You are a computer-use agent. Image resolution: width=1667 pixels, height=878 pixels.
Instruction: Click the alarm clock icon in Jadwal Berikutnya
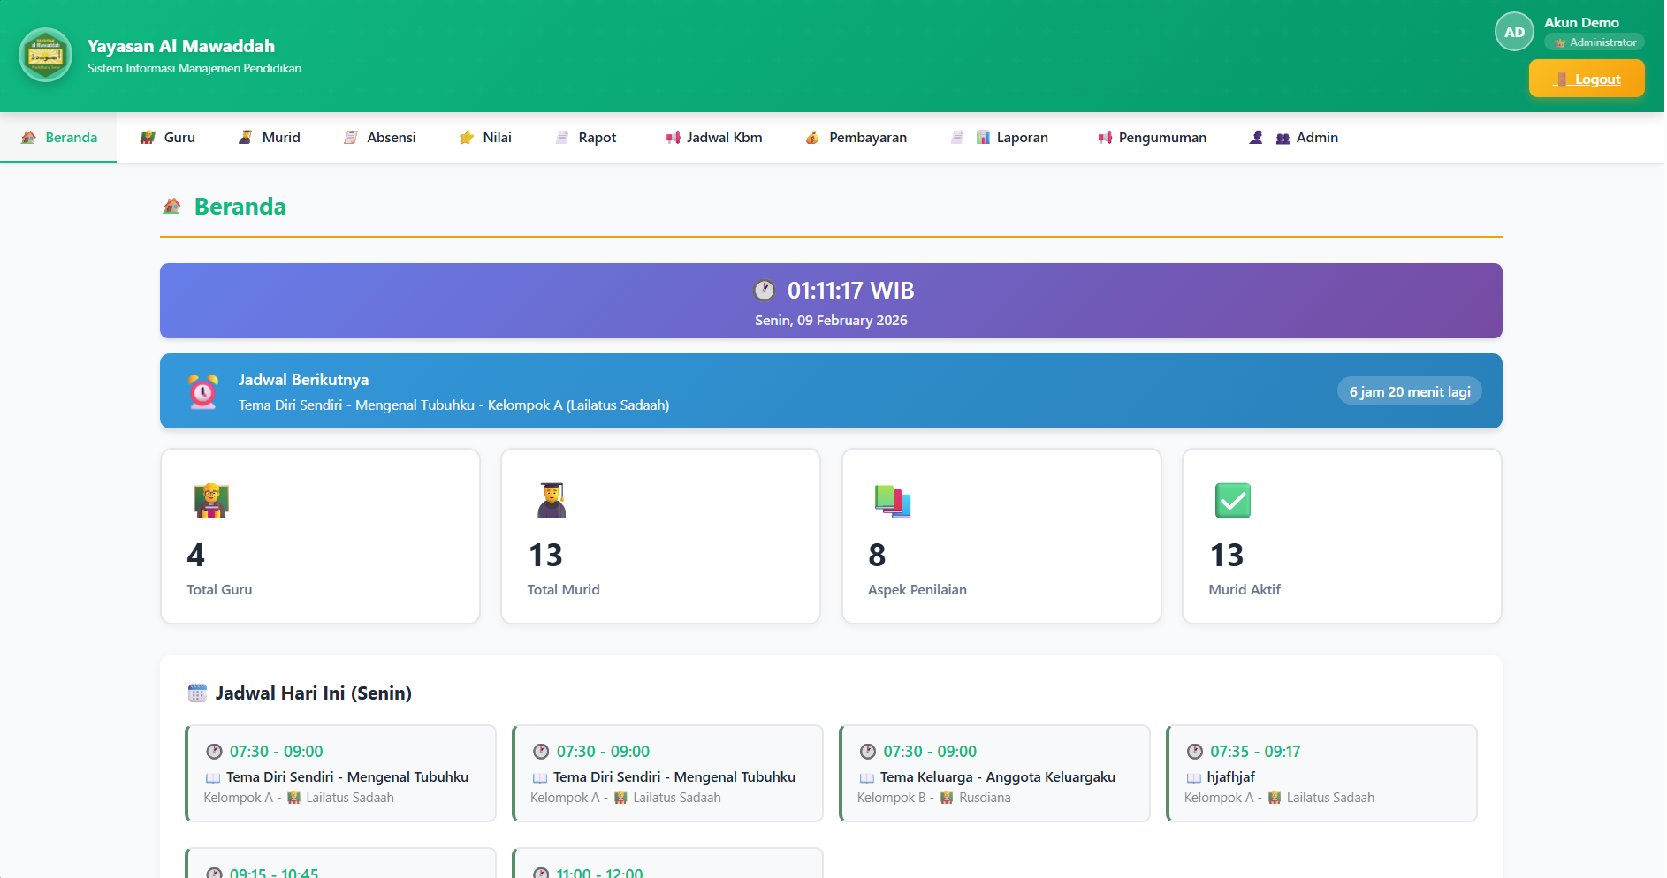[203, 392]
